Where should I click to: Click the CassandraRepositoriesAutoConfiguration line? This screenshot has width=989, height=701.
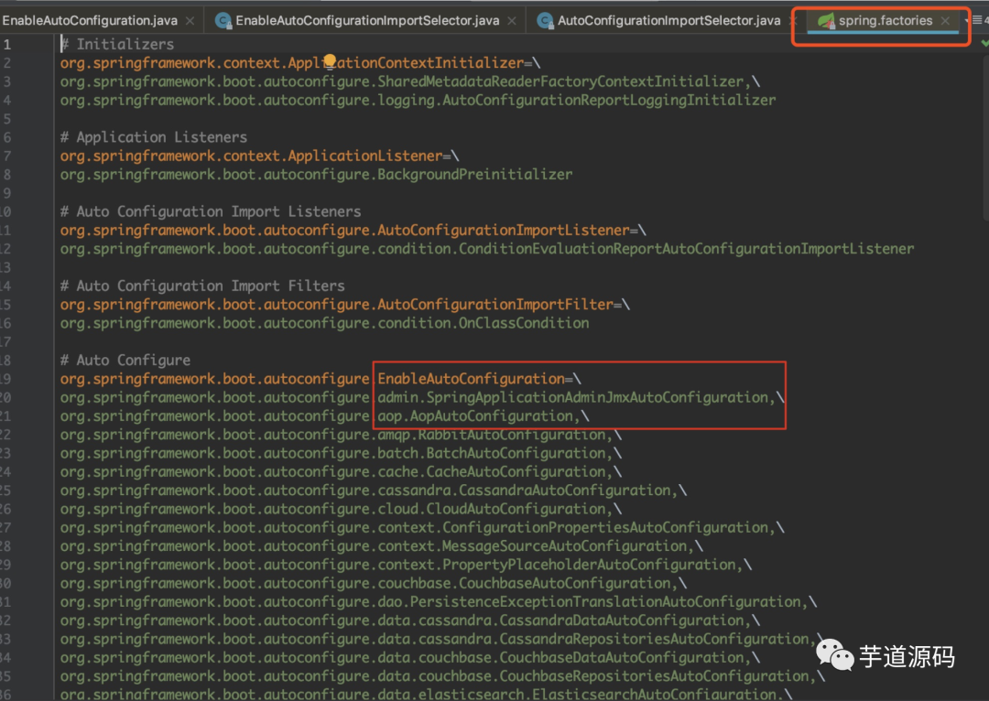click(443, 639)
